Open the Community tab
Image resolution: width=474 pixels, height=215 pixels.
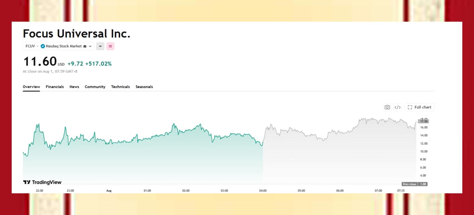95,87
